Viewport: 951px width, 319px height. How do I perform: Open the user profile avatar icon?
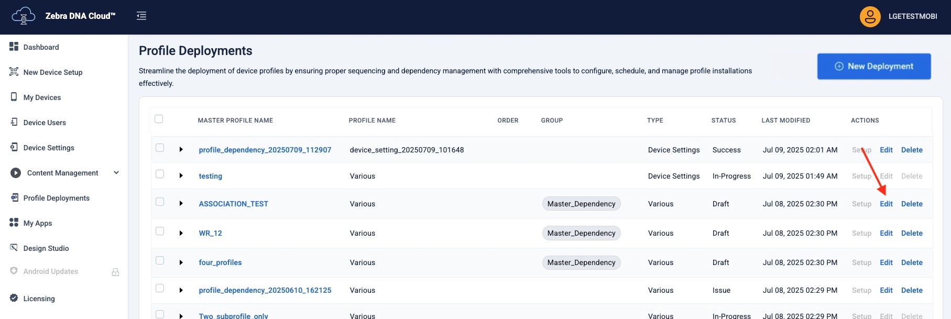coord(870,17)
